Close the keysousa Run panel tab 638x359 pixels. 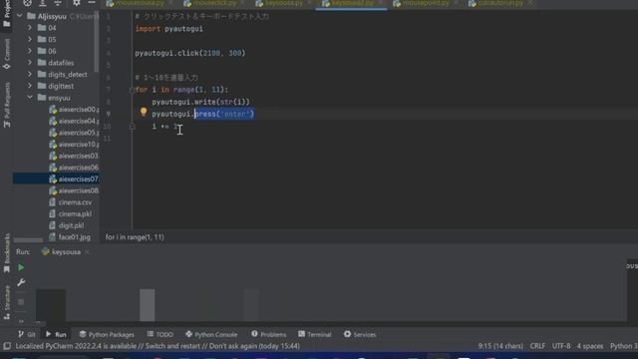click(87, 252)
